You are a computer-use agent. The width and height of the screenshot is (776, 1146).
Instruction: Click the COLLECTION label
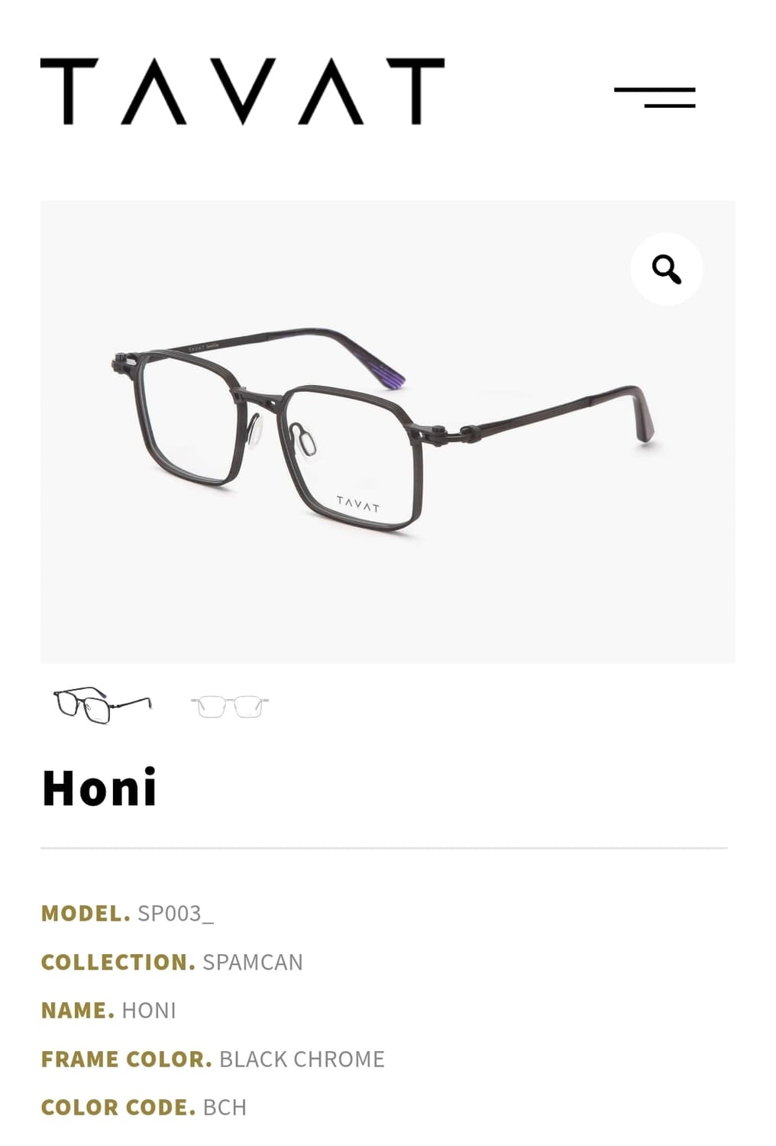pos(118,962)
